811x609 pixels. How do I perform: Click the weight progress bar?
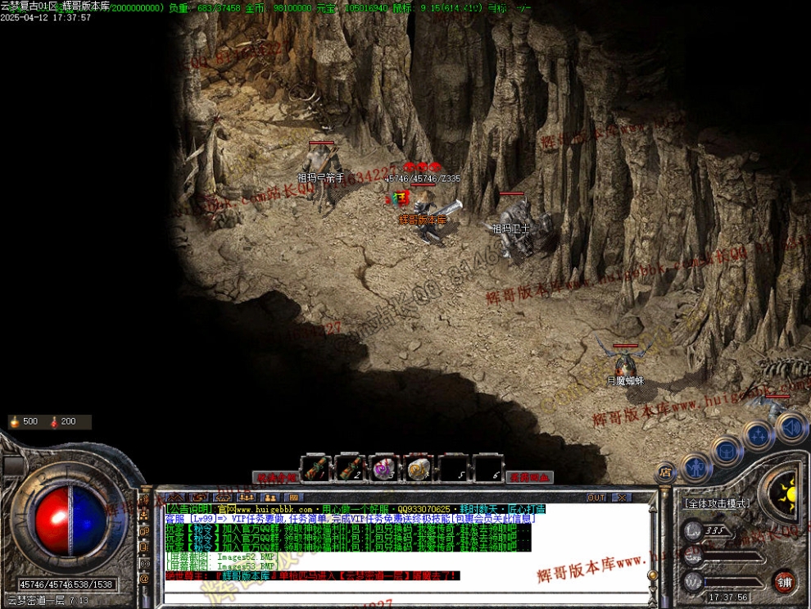733,583
